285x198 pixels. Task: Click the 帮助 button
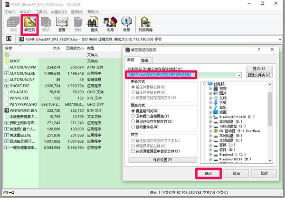pos(264,173)
